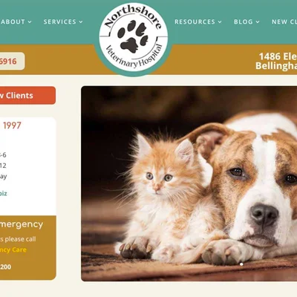Open the RESOURCES menu
Screen dimensions: 297x297
click(x=198, y=22)
